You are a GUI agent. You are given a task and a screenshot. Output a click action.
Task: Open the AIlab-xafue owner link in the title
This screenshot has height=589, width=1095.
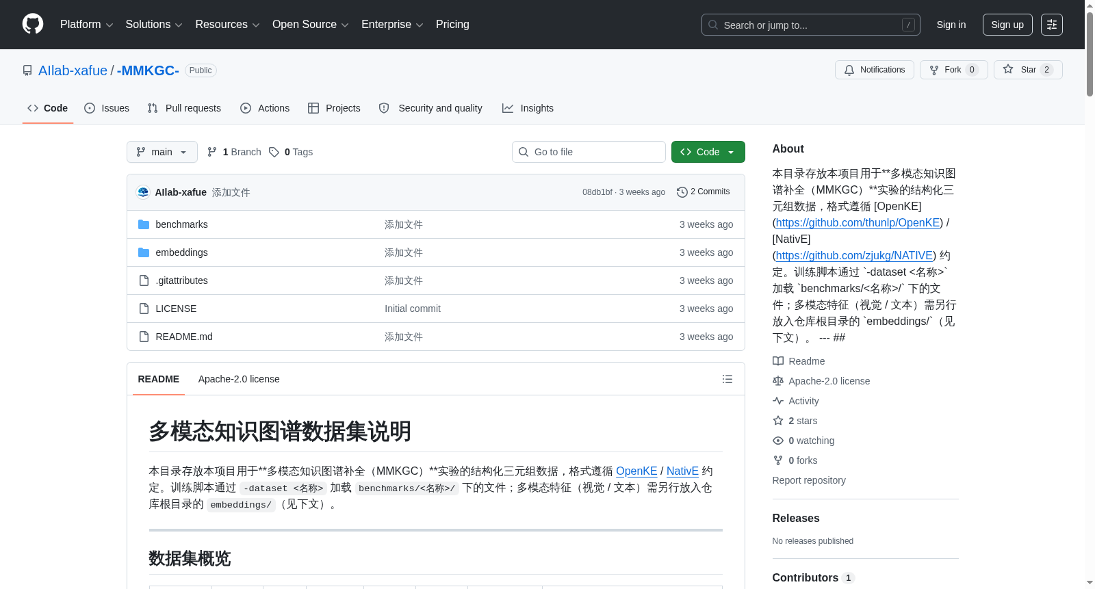coord(73,70)
